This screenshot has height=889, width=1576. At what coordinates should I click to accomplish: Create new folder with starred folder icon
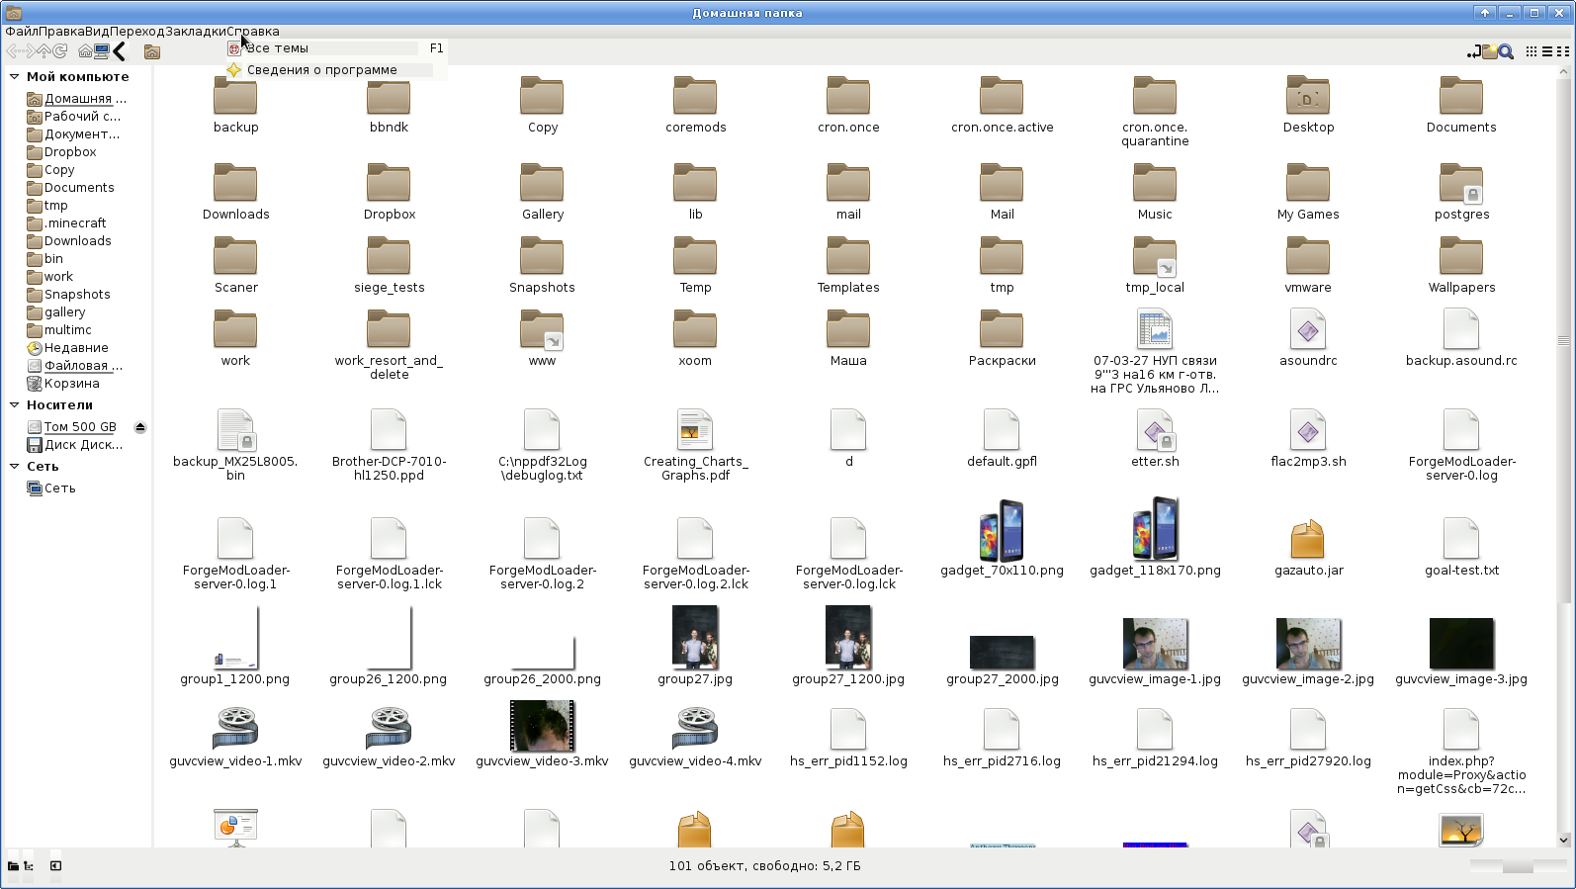pos(1489,51)
